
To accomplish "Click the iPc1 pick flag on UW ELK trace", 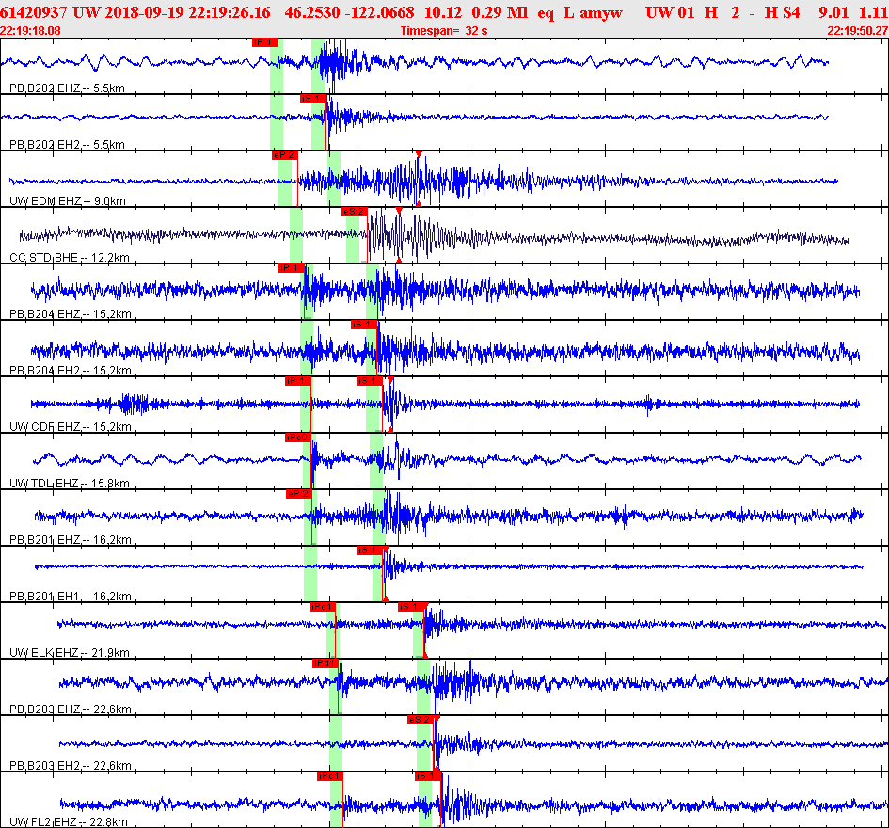I will [x=324, y=607].
